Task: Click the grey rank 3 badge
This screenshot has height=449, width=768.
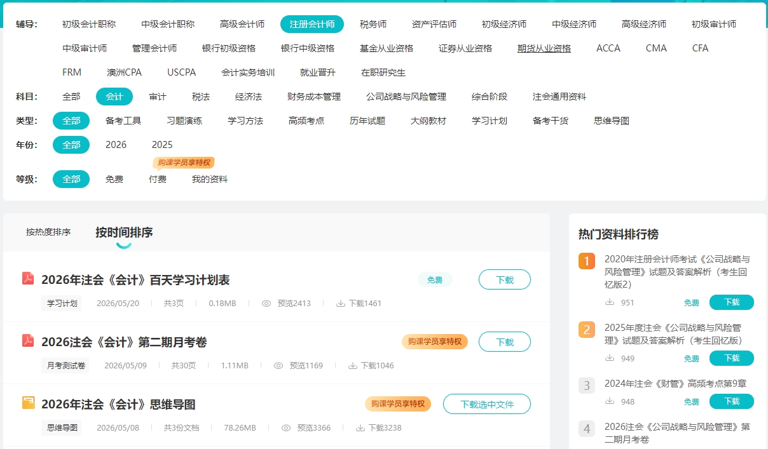Action: pyautogui.click(x=587, y=385)
